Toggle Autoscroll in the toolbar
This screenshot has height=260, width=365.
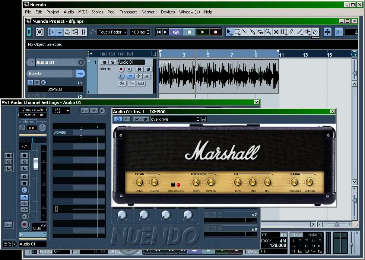click(x=327, y=32)
